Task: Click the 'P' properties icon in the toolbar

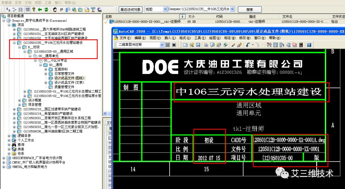Action: point(61,10)
